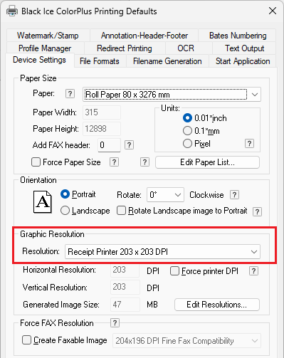Click the Paper Height field
Image resolution: width=284 pixels, height=358 pixels.
[102, 129]
